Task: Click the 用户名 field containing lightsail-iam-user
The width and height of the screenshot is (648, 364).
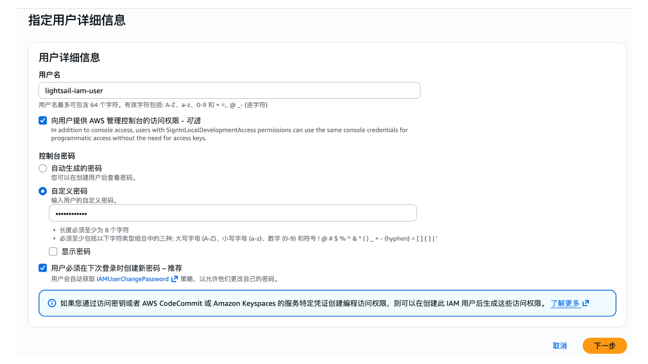Action: point(229,90)
